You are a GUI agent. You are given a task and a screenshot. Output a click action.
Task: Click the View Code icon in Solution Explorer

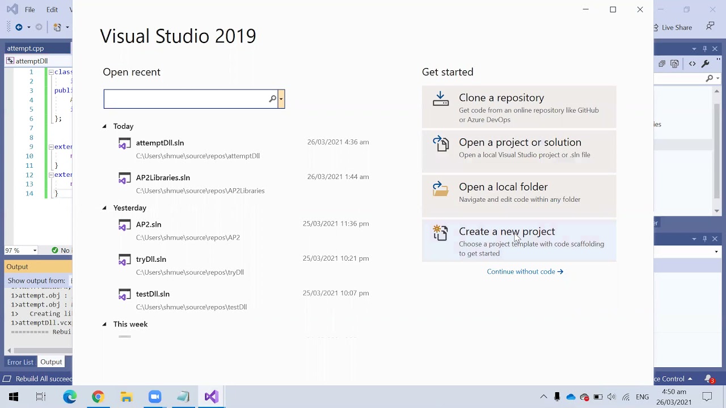point(693,64)
